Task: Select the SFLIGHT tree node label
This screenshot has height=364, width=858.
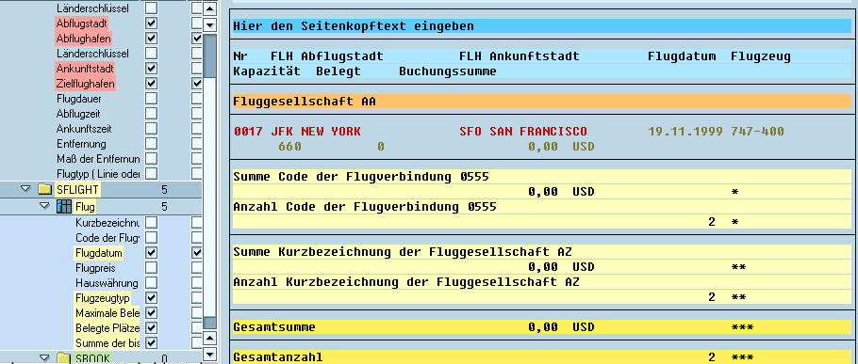Action: click(78, 189)
